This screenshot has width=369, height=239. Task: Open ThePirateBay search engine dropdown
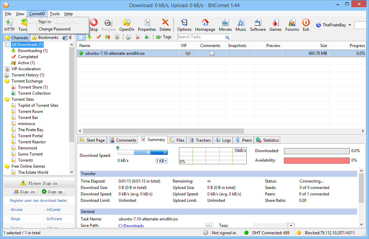tap(350, 25)
